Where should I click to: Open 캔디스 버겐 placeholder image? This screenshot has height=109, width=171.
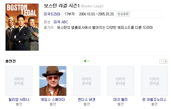pyautogui.click(x=87, y=81)
